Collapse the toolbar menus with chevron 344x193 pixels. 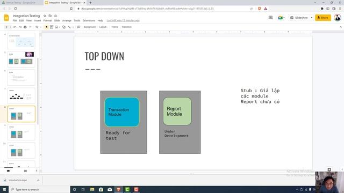[340, 27]
